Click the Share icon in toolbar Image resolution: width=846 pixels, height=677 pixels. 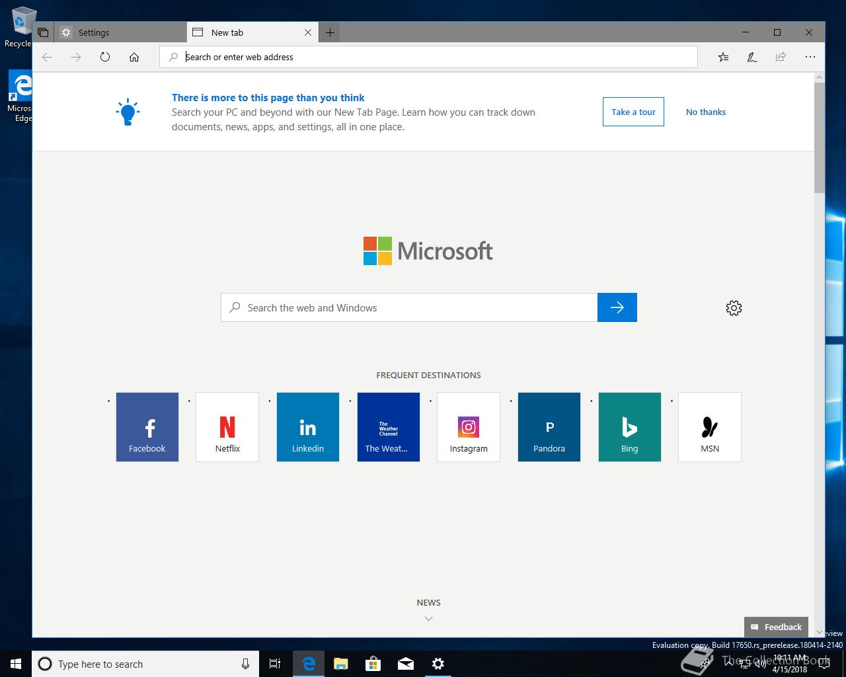coord(781,58)
